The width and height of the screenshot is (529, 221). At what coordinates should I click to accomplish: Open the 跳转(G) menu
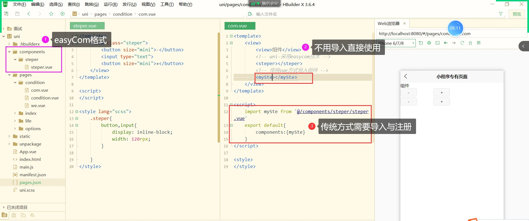(92, 4)
